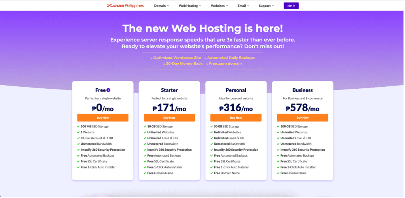Click '1 Website' in Free plan
405x198 pixels.
click(87, 132)
